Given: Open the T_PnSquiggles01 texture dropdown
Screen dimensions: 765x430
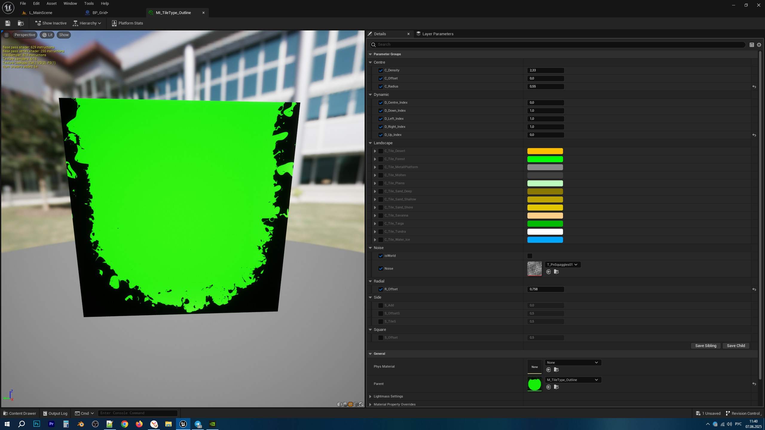Looking at the screenshot, I should [x=562, y=265].
